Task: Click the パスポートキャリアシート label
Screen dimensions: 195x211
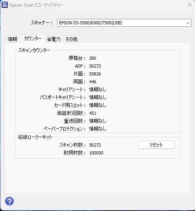Action: [x=63, y=97]
